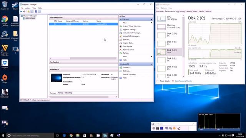Screen dimensions: 246x138
Task: Click the blue stop square in CamStudio
Action: tap(161, 128)
